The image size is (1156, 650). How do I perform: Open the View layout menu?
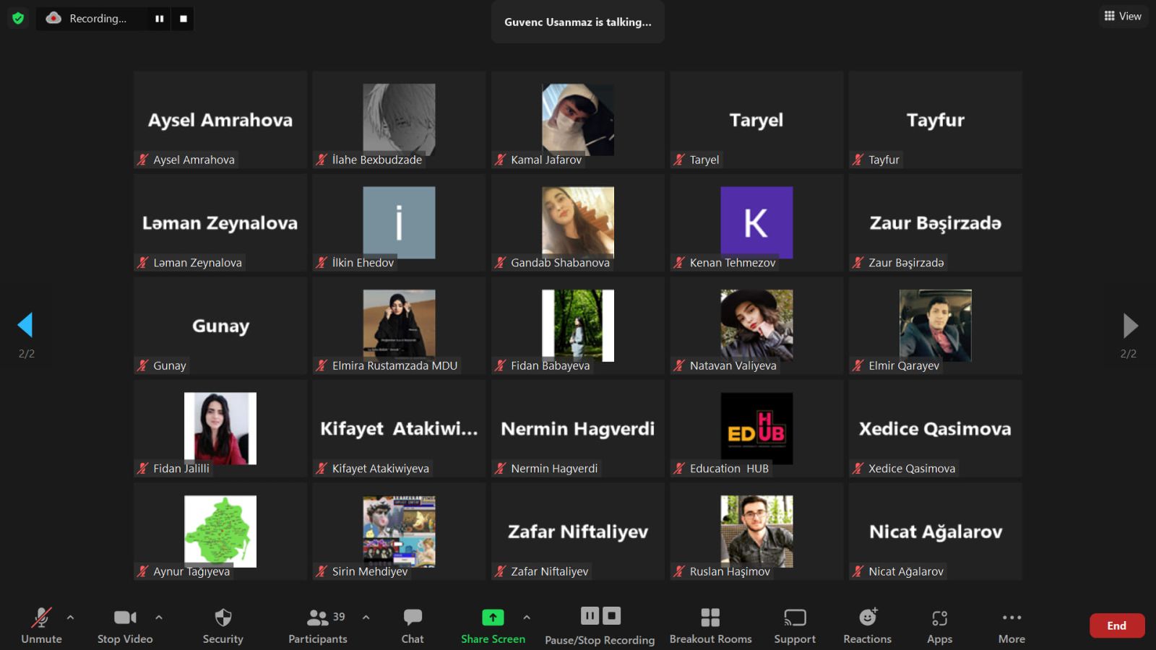click(x=1123, y=16)
